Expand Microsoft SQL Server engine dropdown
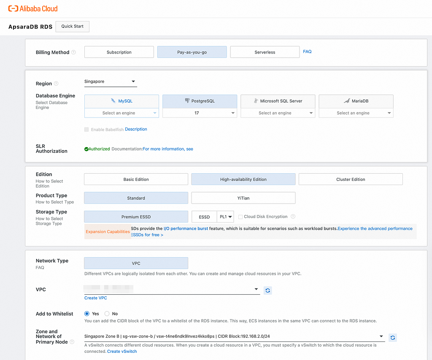The width and height of the screenshot is (432, 360). [278, 113]
